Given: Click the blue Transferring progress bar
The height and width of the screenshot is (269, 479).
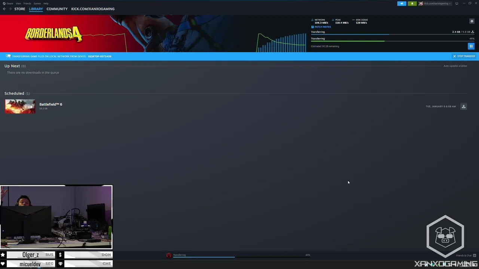Looking at the screenshot, I should point(393,34).
